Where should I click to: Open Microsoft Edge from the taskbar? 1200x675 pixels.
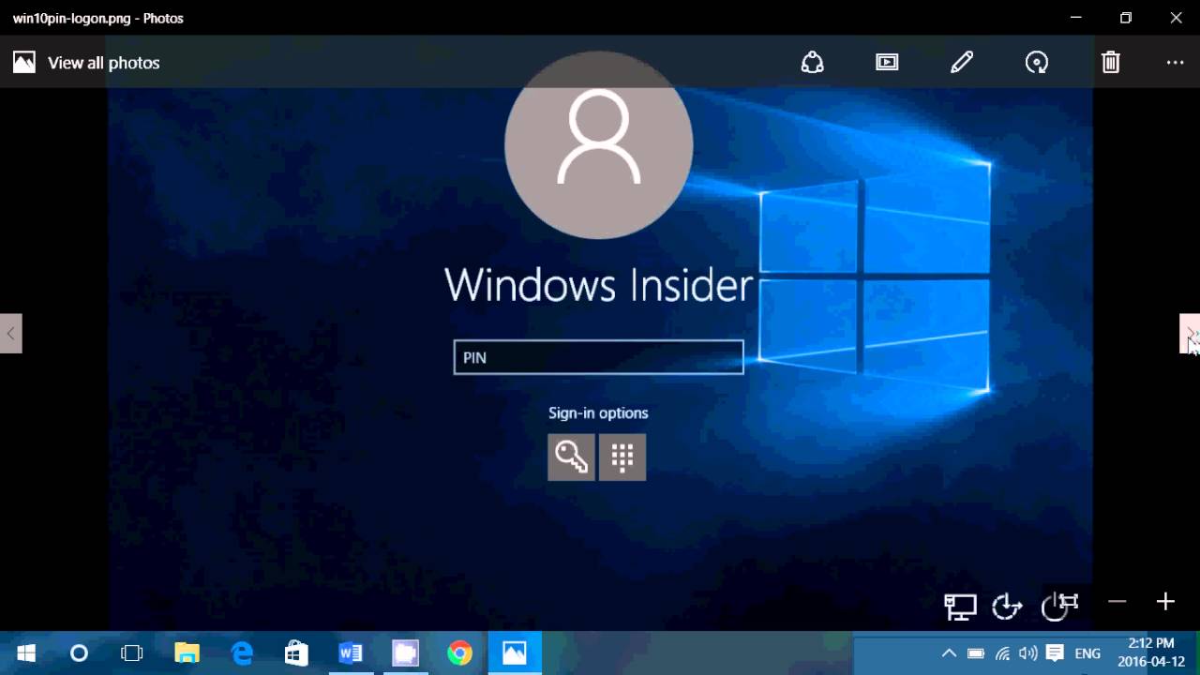click(x=242, y=653)
